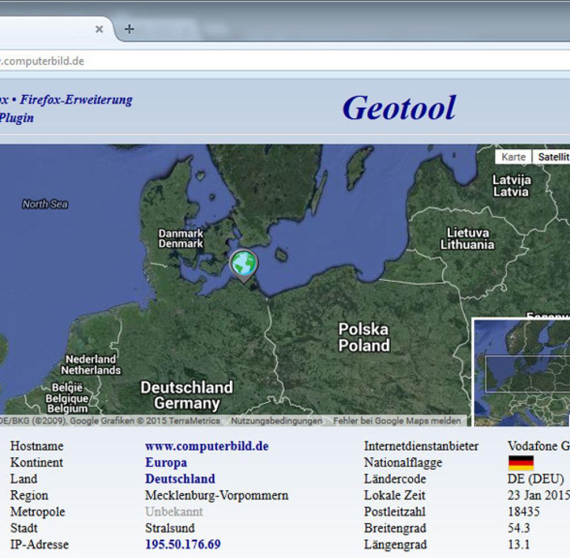
Task: Click the Nederland Netherlands map label
Action: [91, 365]
